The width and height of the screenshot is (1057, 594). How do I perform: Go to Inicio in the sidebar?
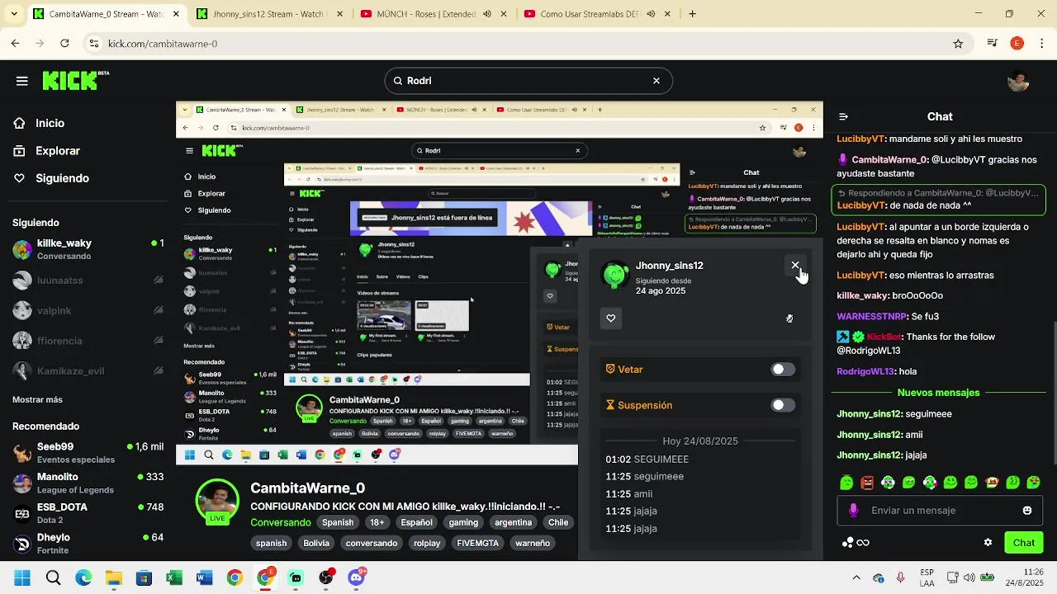point(50,123)
